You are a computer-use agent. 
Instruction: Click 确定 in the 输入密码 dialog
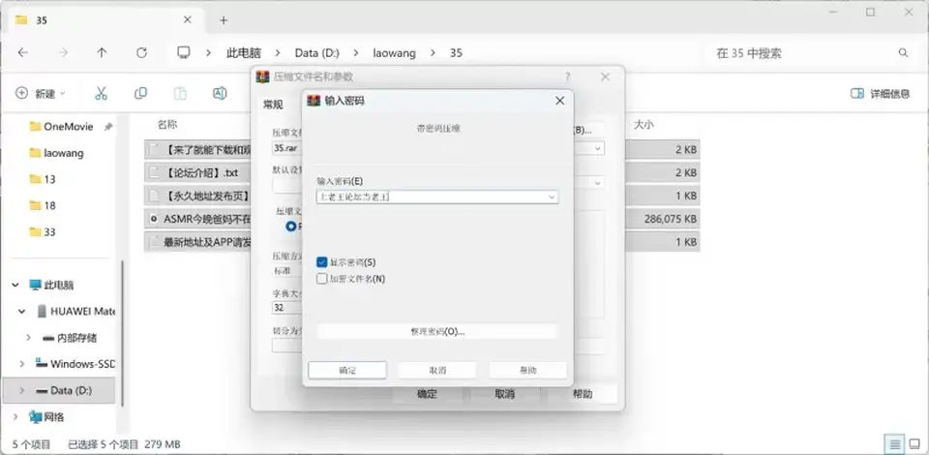pyautogui.click(x=347, y=370)
